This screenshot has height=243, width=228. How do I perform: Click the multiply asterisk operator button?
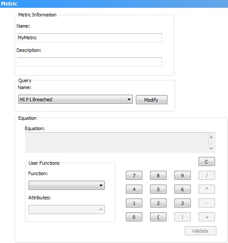[x=207, y=189]
